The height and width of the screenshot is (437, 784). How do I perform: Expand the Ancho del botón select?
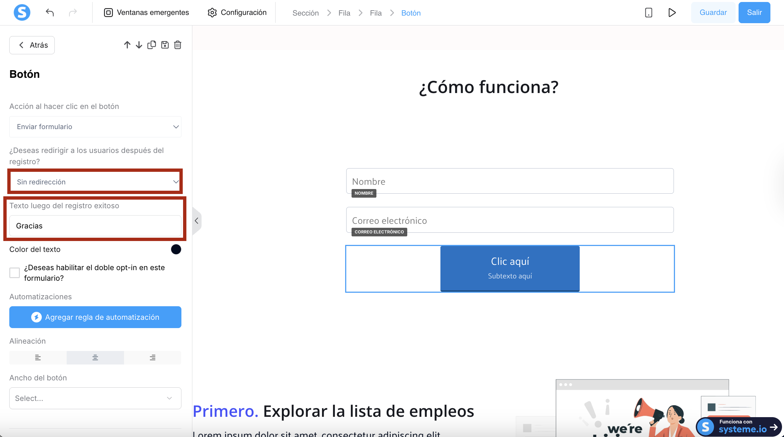(x=95, y=398)
